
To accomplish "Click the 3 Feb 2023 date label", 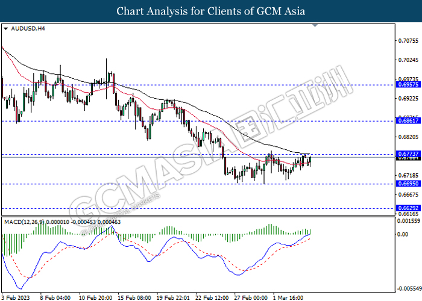I will [16, 297].
